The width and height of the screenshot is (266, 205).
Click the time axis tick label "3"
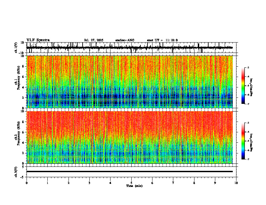tap(89, 183)
